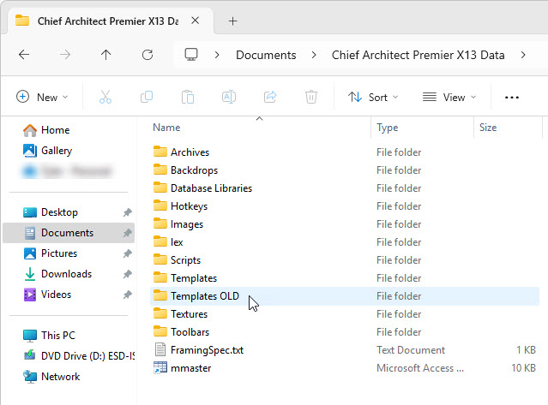Expand chevron after computer icon in address bar
The width and height of the screenshot is (548, 405).
[x=217, y=55]
